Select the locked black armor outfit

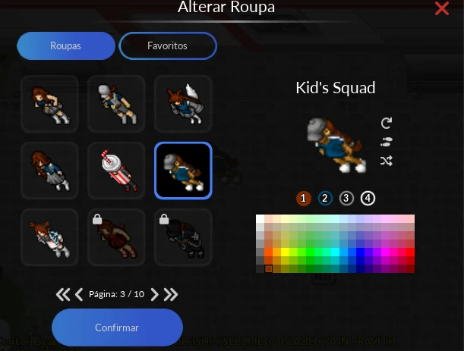[183, 237]
